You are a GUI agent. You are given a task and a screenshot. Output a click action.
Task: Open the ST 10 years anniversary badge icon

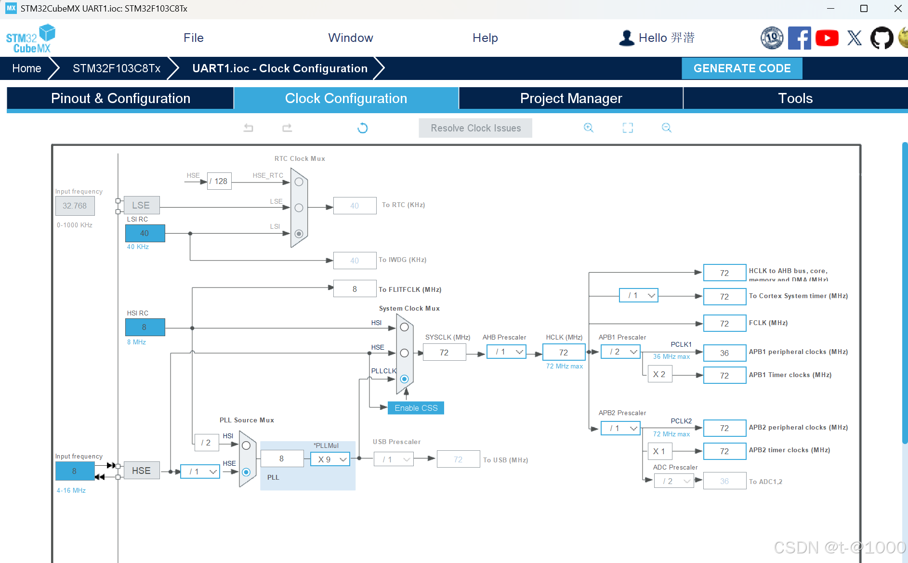pyautogui.click(x=772, y=38)
